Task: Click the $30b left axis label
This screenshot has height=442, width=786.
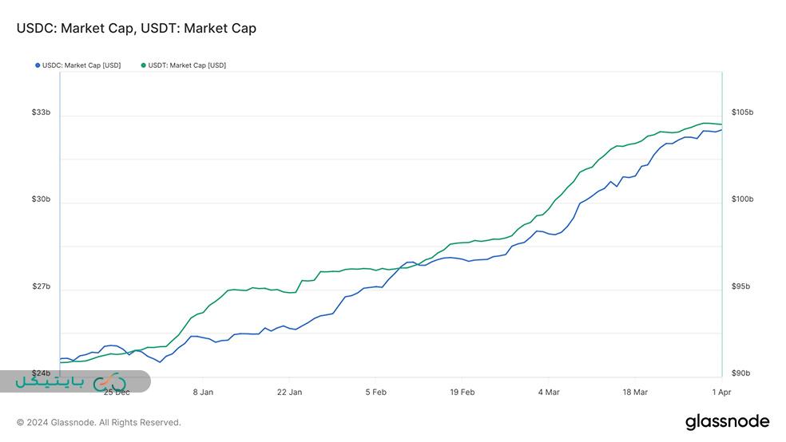Action: tap(41, 199)
